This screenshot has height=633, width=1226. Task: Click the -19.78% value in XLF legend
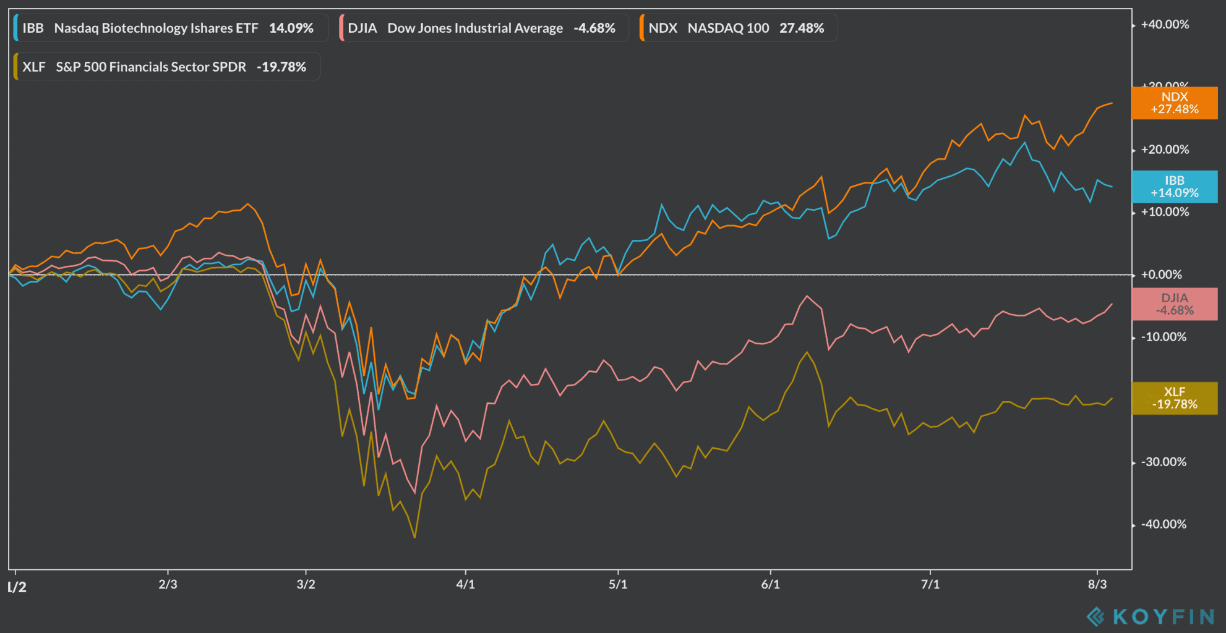click(281, 67)
